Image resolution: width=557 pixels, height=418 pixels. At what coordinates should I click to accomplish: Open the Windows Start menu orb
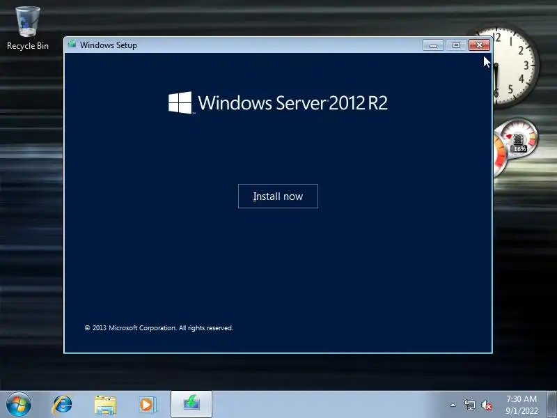[19, 405]
